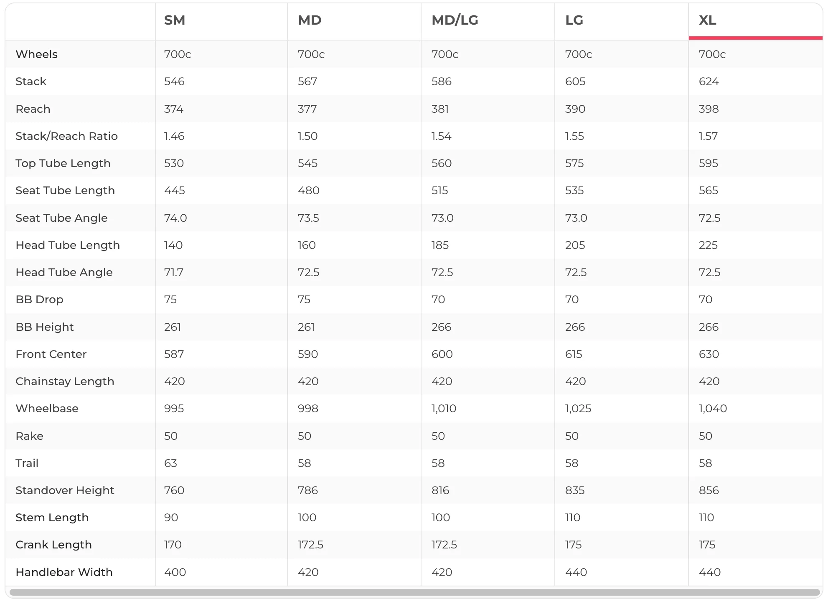
Task: Select the highlighted XL column header
Action: coord(755,21)
